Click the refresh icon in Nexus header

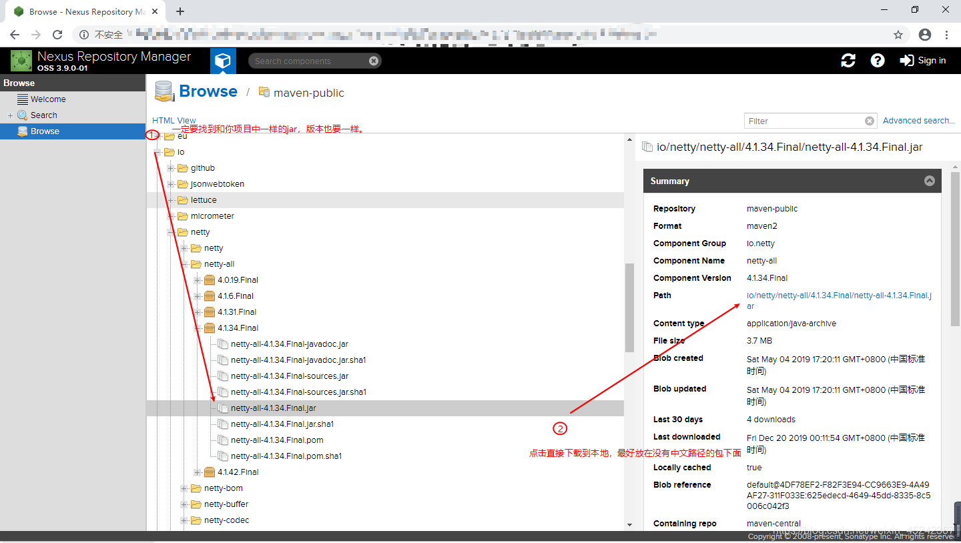848,61
